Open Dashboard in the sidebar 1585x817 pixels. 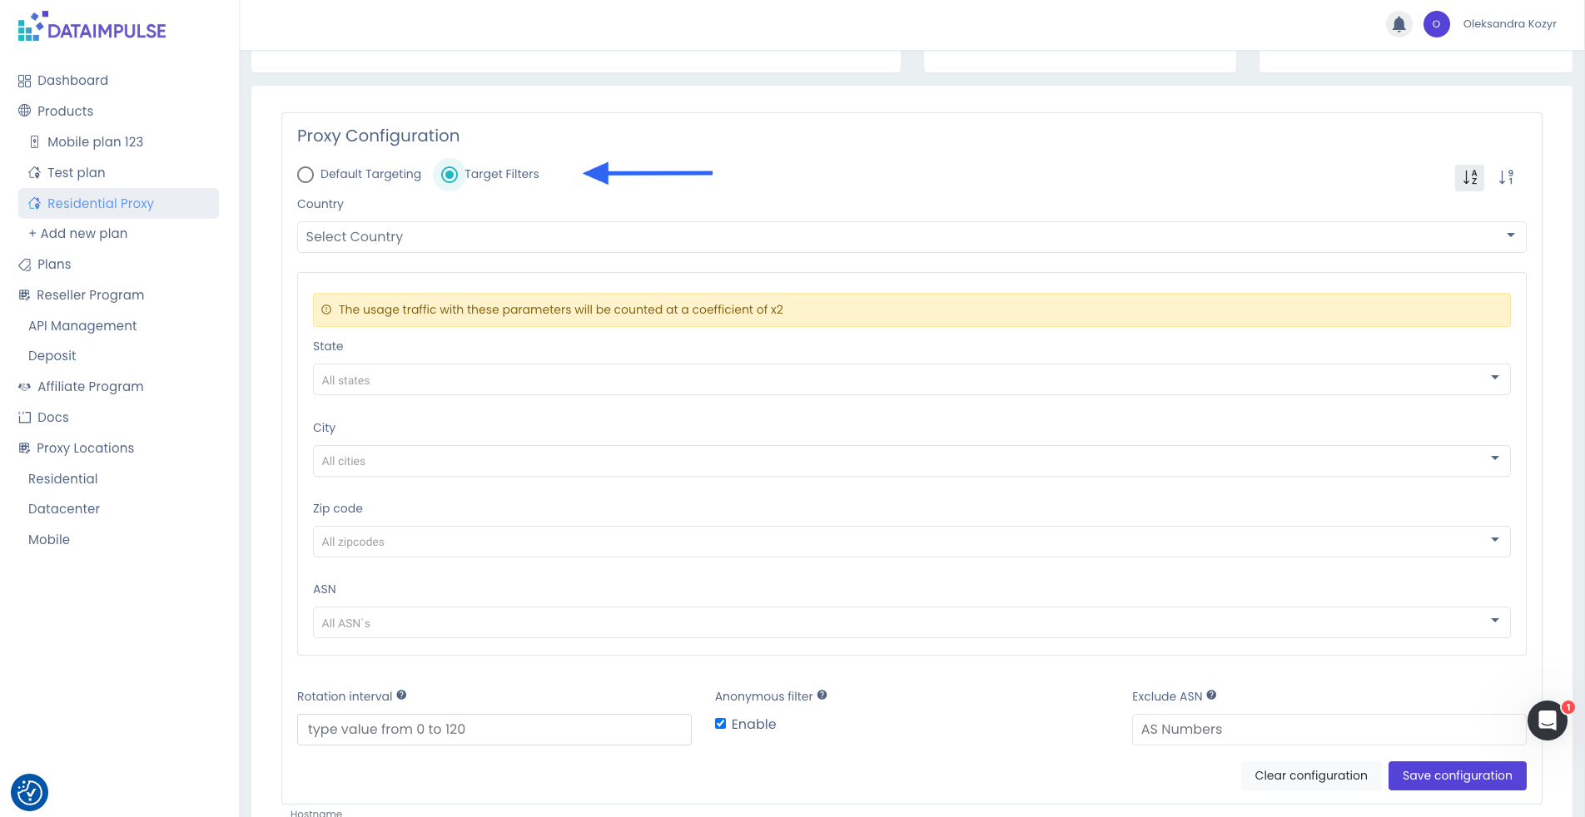[72, 81]
